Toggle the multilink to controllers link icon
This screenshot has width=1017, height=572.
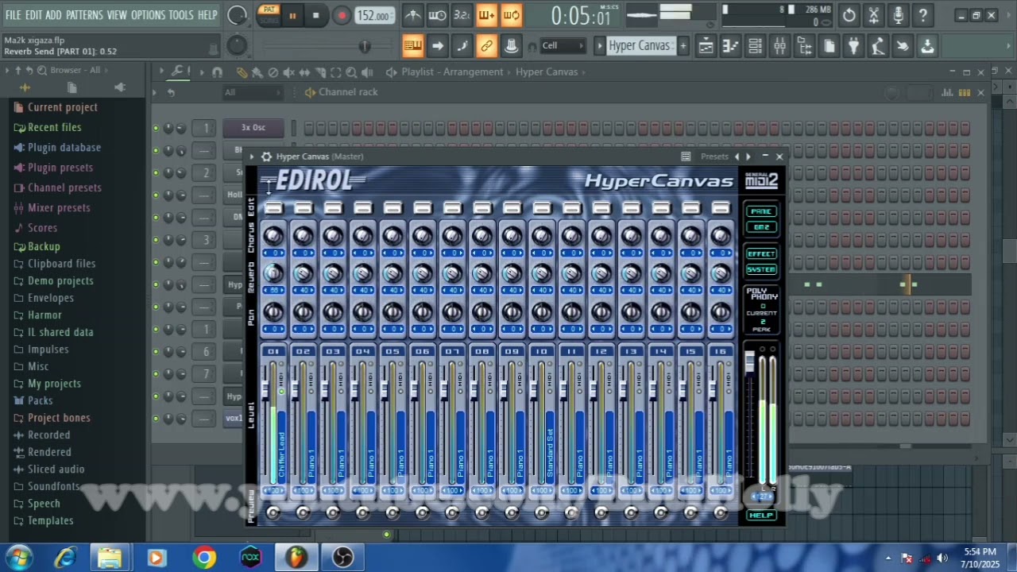tap(486, 46)
